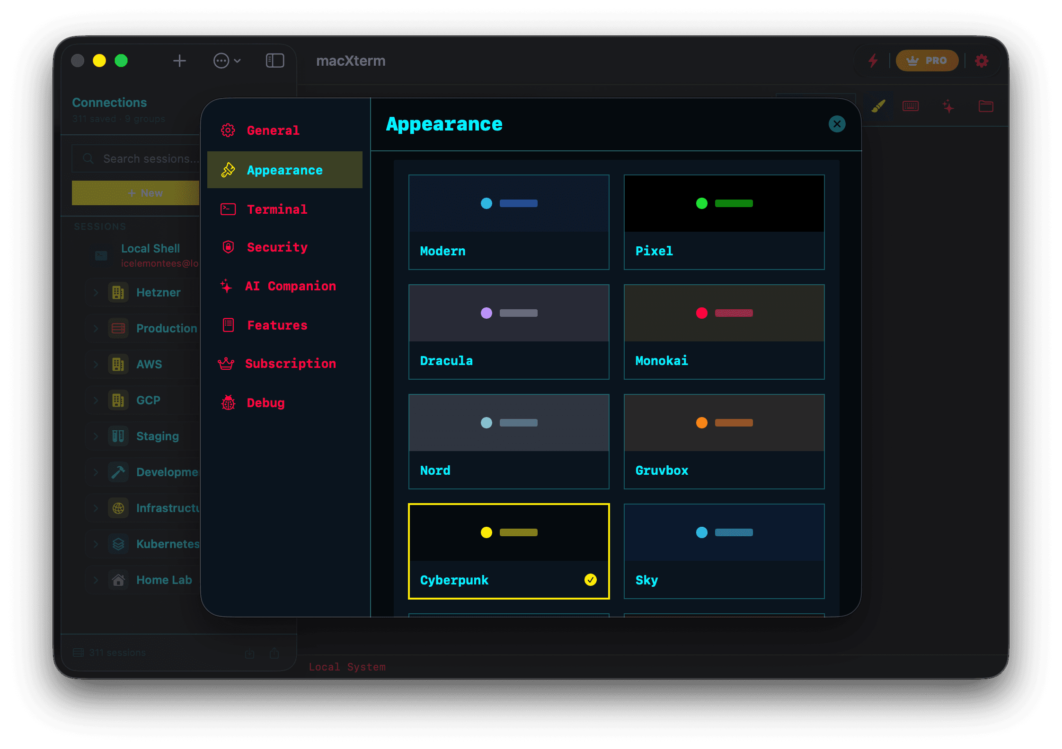The height and width of the screenshot is (749, 1062).
Task: Click the Terminal prompt icon in settings sidebar
Action: pos(228,209)
